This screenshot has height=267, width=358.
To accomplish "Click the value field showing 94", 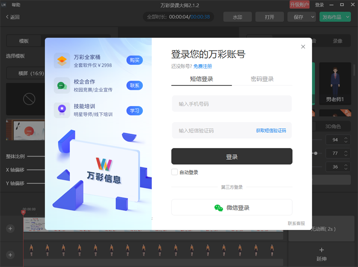I will coord(335,140).
